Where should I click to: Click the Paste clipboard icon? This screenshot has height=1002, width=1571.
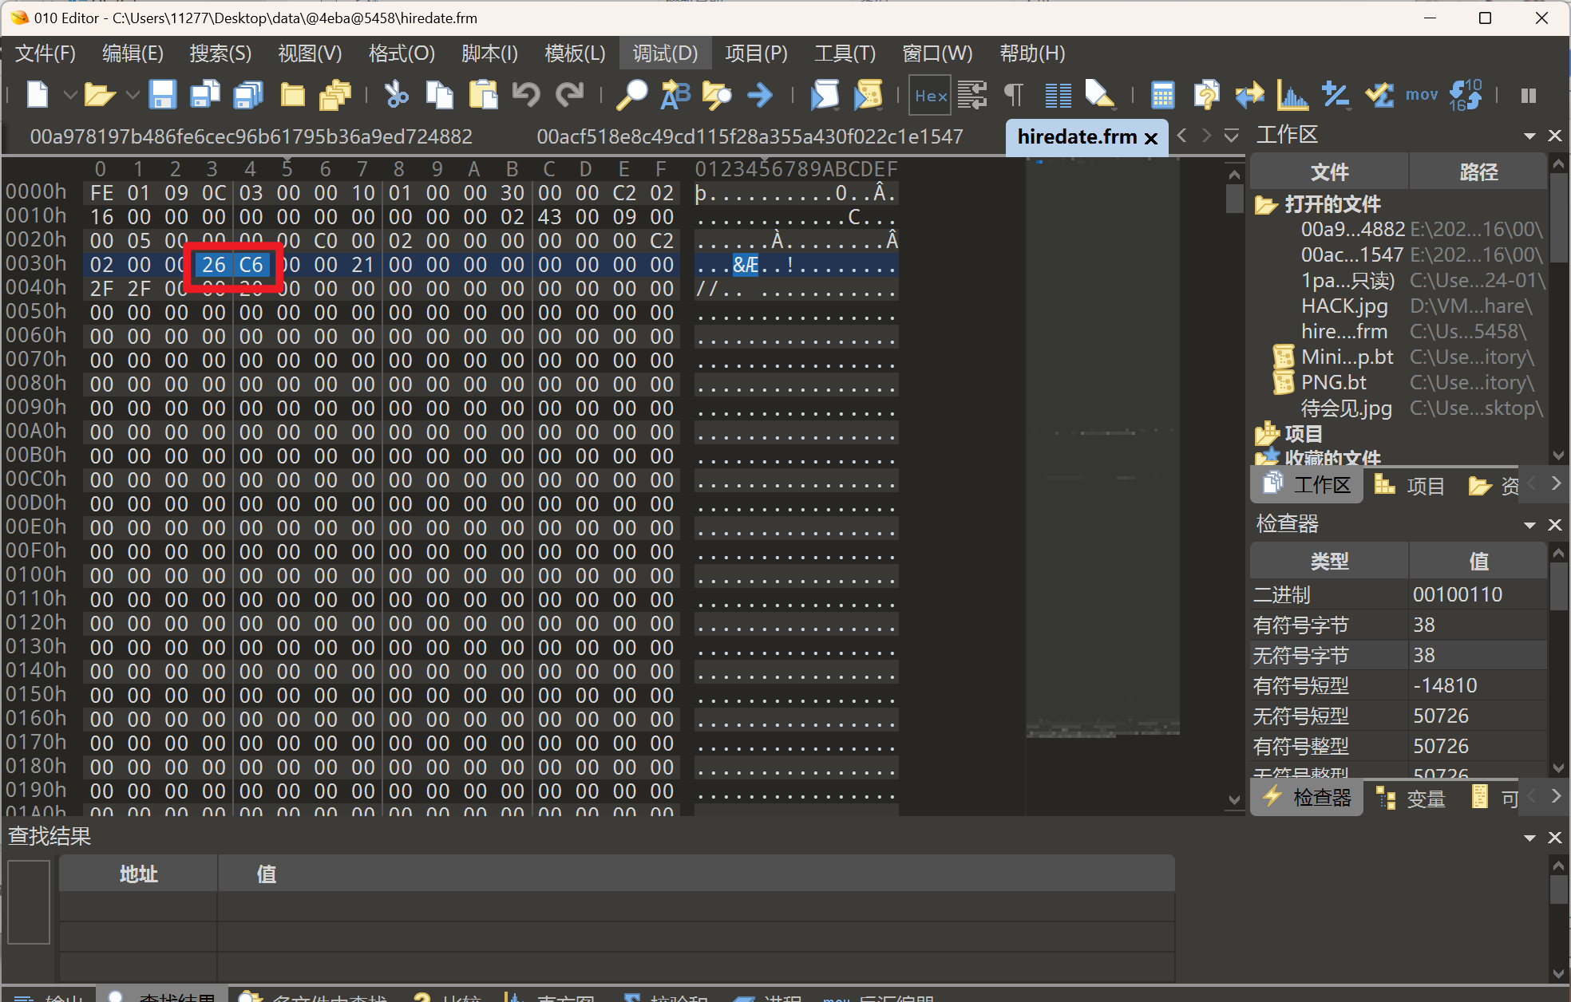point(482,96)
